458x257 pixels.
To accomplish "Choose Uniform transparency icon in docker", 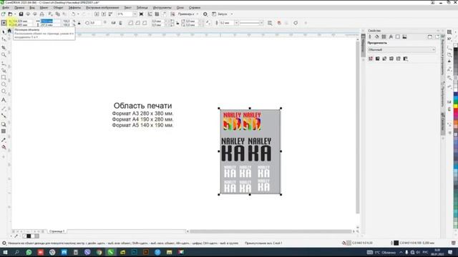I will 377,59.
